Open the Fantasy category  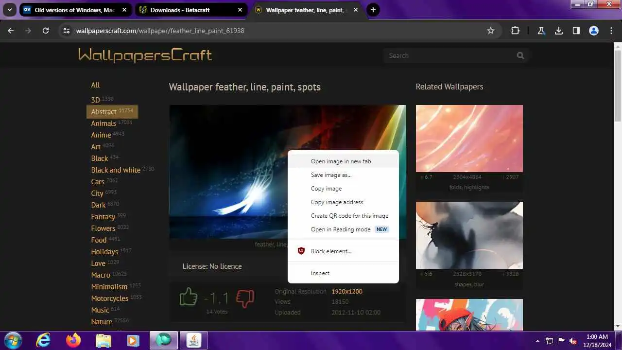[x=103, y=217]
